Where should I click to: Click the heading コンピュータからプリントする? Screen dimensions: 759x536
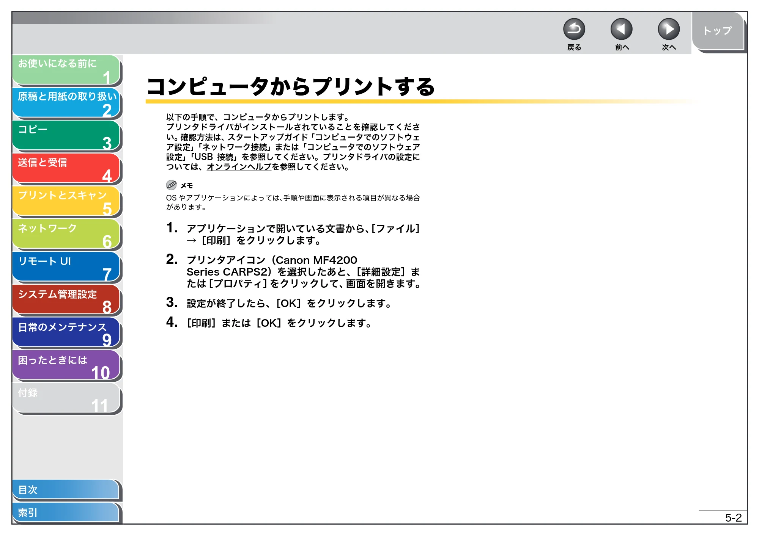click(291, 86)
